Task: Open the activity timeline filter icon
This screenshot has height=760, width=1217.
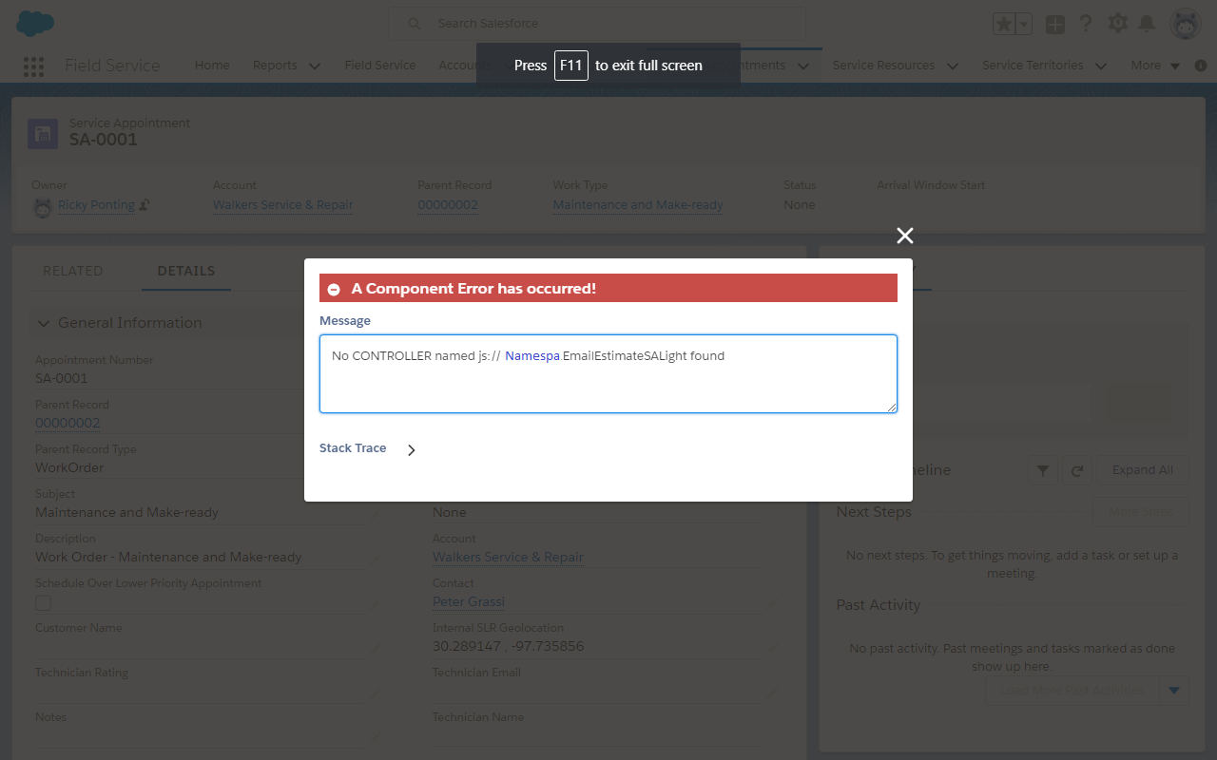Action: 1043,470
